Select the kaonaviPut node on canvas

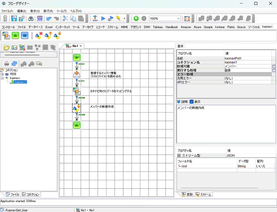(77, 108)
